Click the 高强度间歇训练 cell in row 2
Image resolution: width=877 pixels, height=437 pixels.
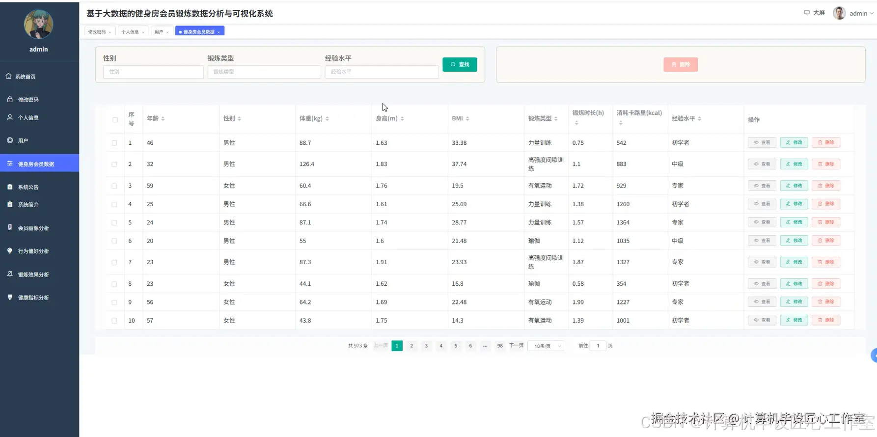[546, 164]
